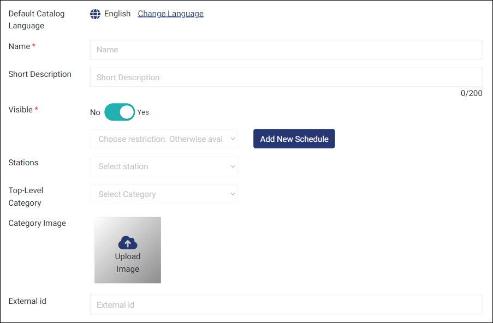The height and width of the screenshot is (323, 493).
Task: Click the Change Language link
Action: tap(170, 14)
